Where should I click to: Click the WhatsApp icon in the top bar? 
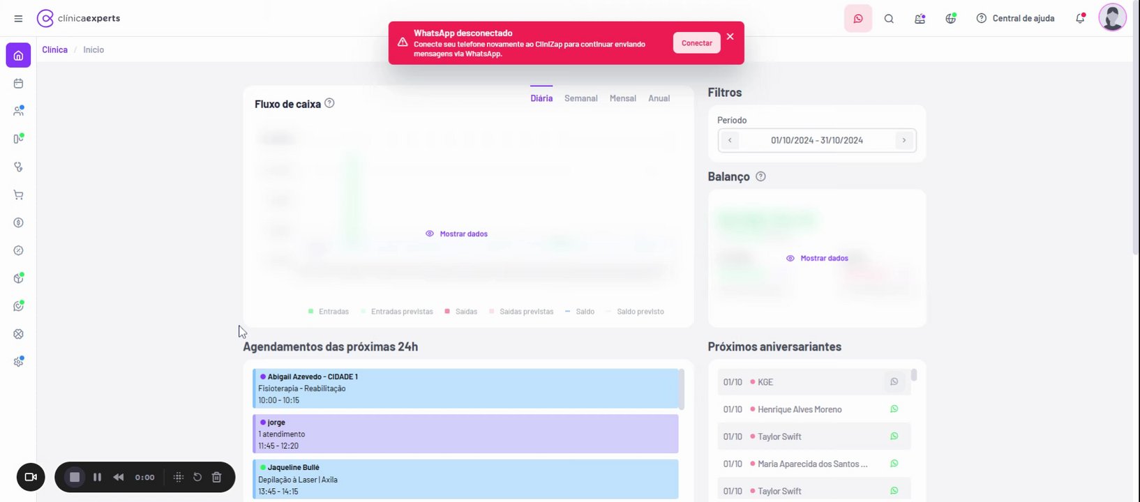pyautogui.click(x=858, y=19)
